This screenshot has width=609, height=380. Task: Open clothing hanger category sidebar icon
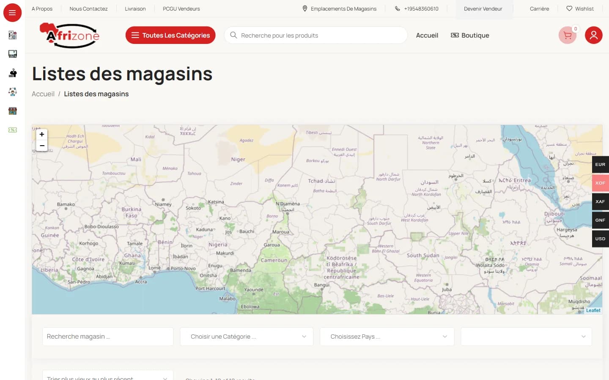pyautogui.click(x=13, y=73)
